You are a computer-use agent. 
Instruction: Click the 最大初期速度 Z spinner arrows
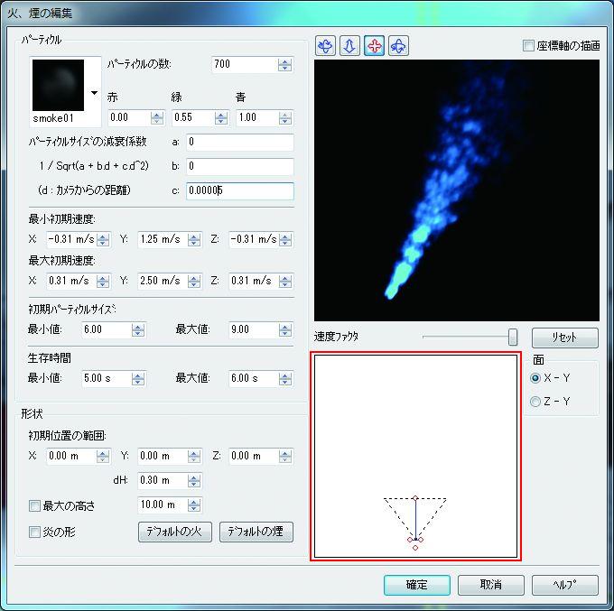[x=285, y=281]
